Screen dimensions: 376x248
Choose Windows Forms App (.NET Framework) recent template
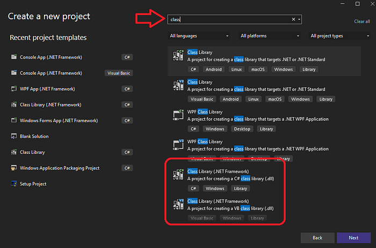72,121
